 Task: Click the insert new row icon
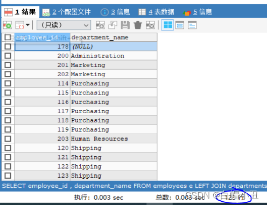(100, 25)
